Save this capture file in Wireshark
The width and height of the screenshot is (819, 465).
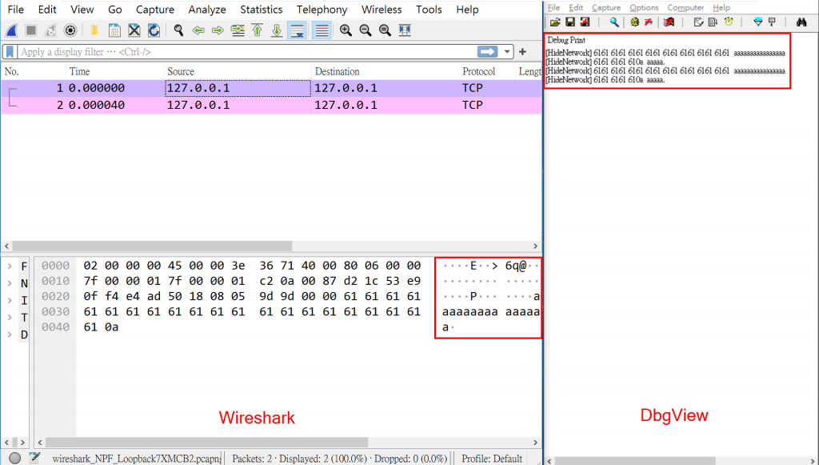click(114, 30)
